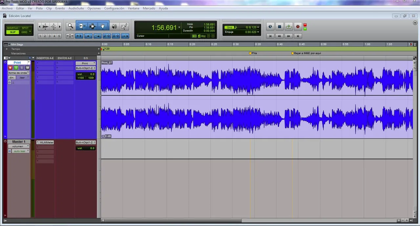This screenshot has height=226, width=420.
Task: Enable Slip edit mode
Action: (12, 32)
